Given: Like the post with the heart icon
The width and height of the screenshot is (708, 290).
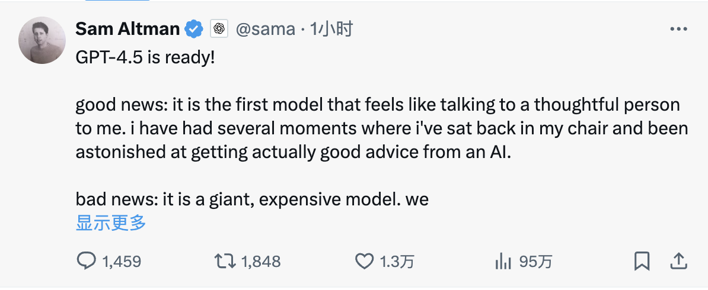Looking at the screenshot, I should point(364,261).
